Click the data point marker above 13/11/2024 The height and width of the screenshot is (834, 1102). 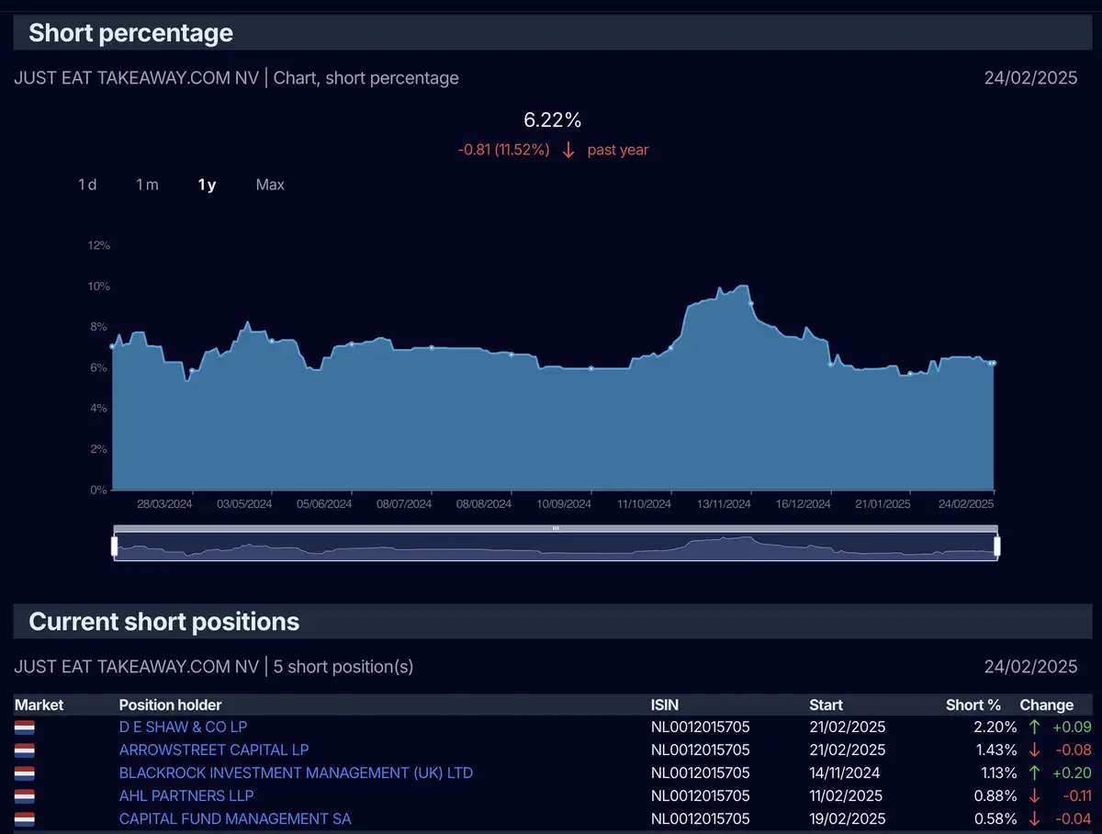(751, 303)
